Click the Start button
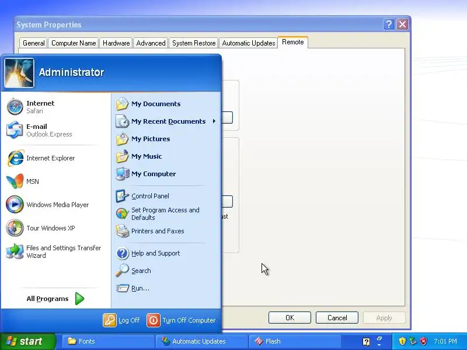 [27, 341]
